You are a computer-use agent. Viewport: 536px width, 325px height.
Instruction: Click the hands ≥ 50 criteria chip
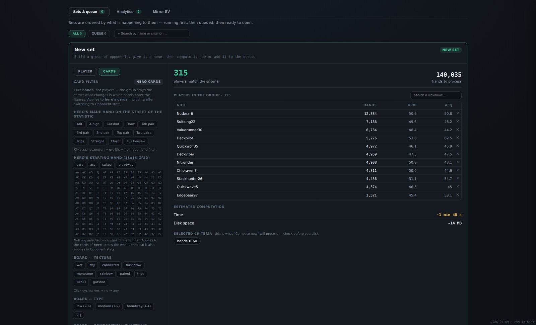coord(187,241)
